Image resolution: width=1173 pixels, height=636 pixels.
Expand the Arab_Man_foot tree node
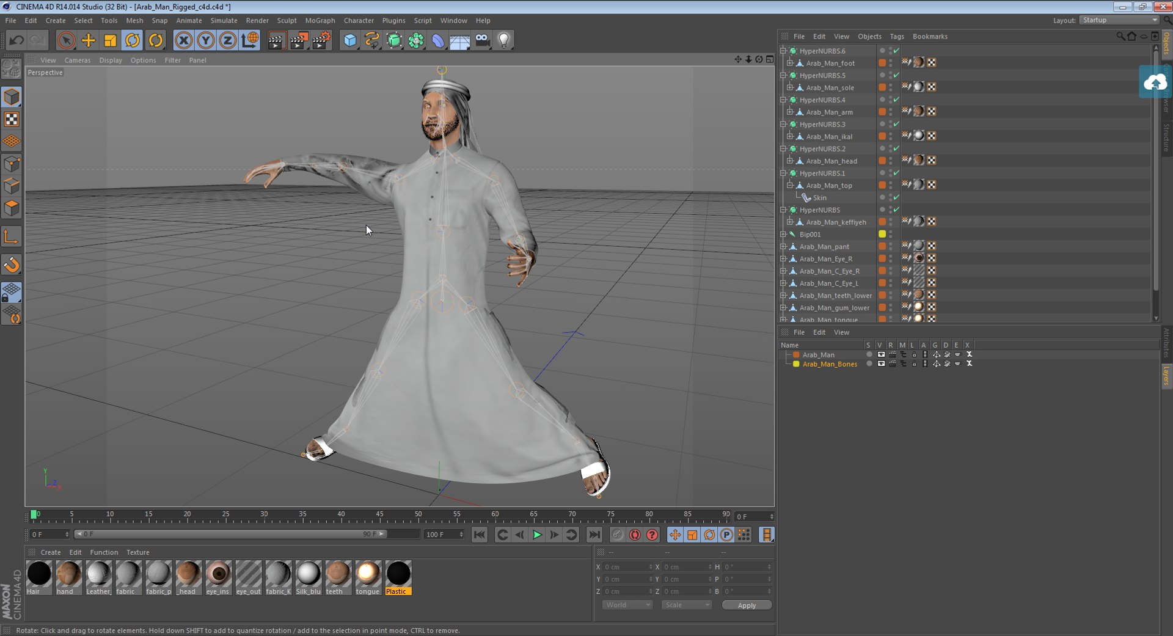pos(790,63)
